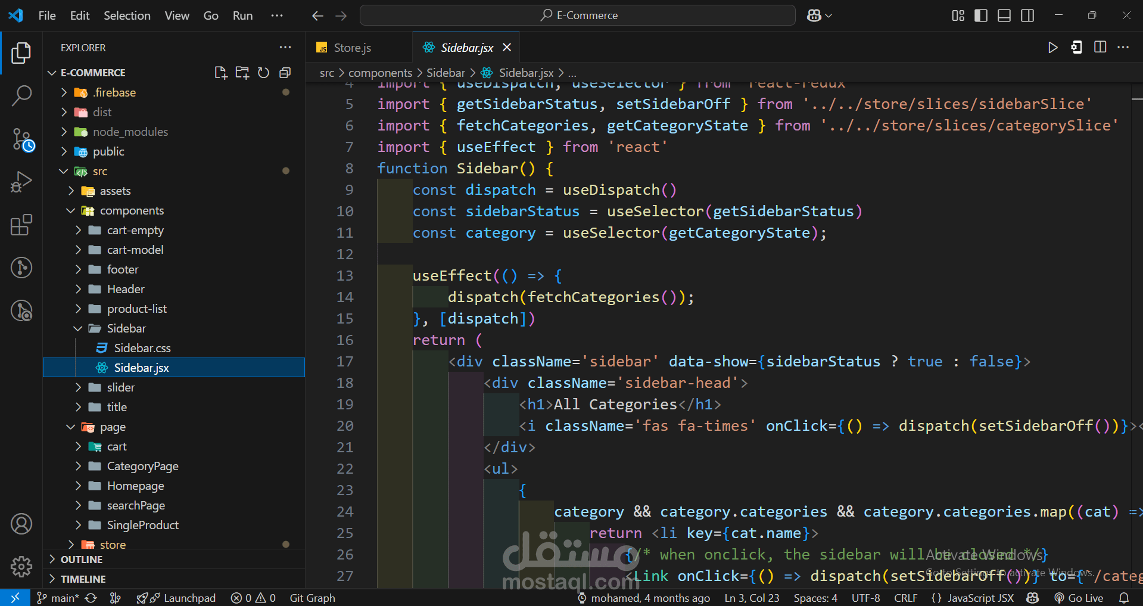Open the Source Control view
Image resolution: width=1143 pixels, height=606 pixels.
coord(23,140)
